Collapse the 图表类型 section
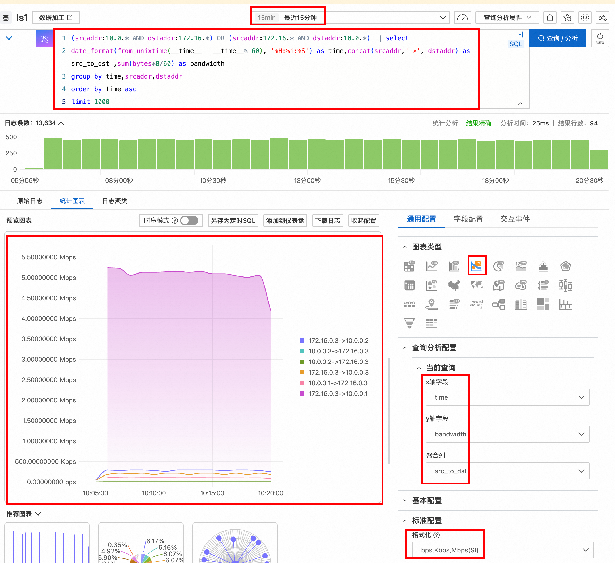The width and height of the screenshot is (615, 563). tap(405, 247)
